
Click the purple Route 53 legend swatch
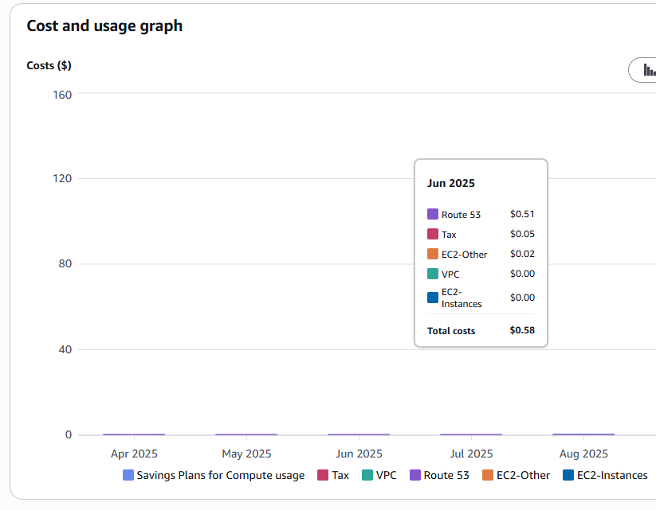pyautogui.click(x=414, y=475)
